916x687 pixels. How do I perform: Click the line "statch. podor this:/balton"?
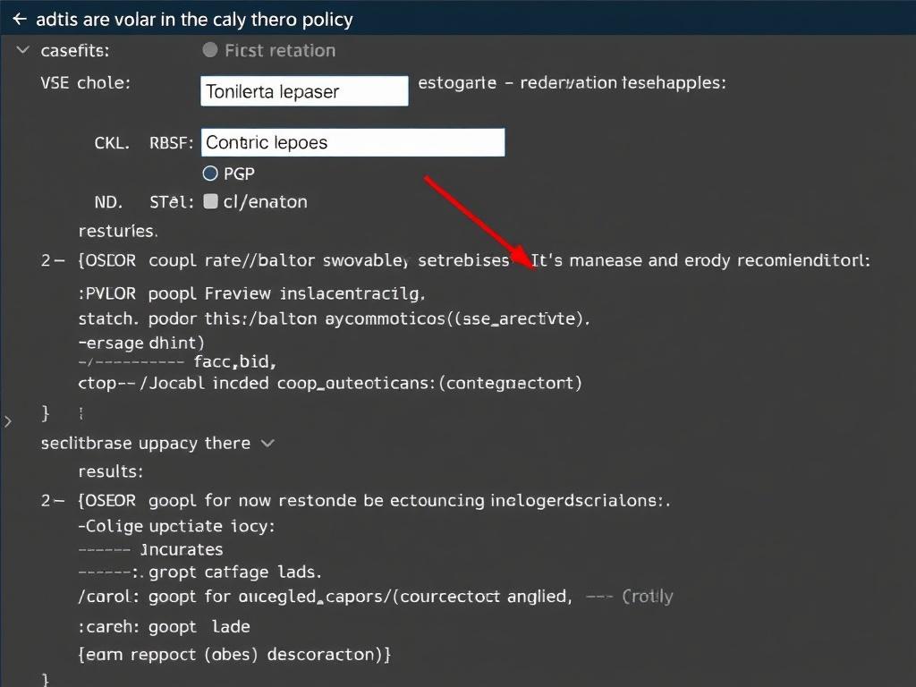(x=335, y=319)
